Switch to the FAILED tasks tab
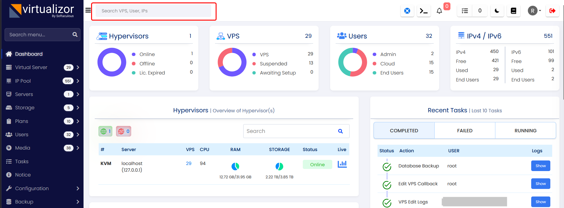Screen dimensions: 564x208 coord(465,130)
